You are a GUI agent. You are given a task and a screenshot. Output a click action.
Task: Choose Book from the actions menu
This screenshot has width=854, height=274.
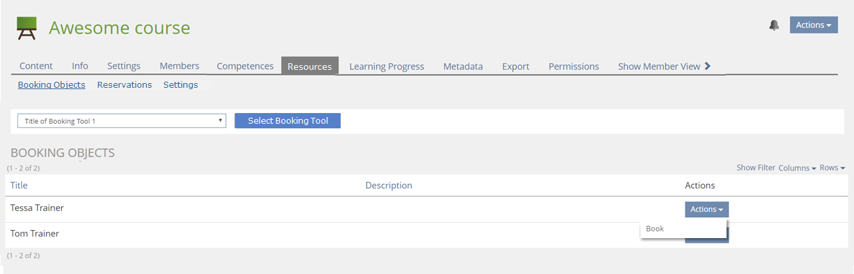655,229
